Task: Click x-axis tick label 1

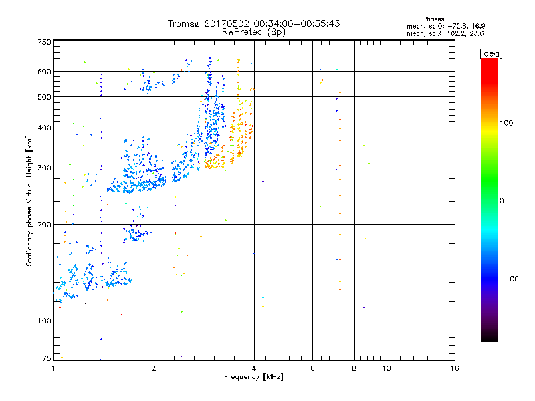Action: coord(53,368)
